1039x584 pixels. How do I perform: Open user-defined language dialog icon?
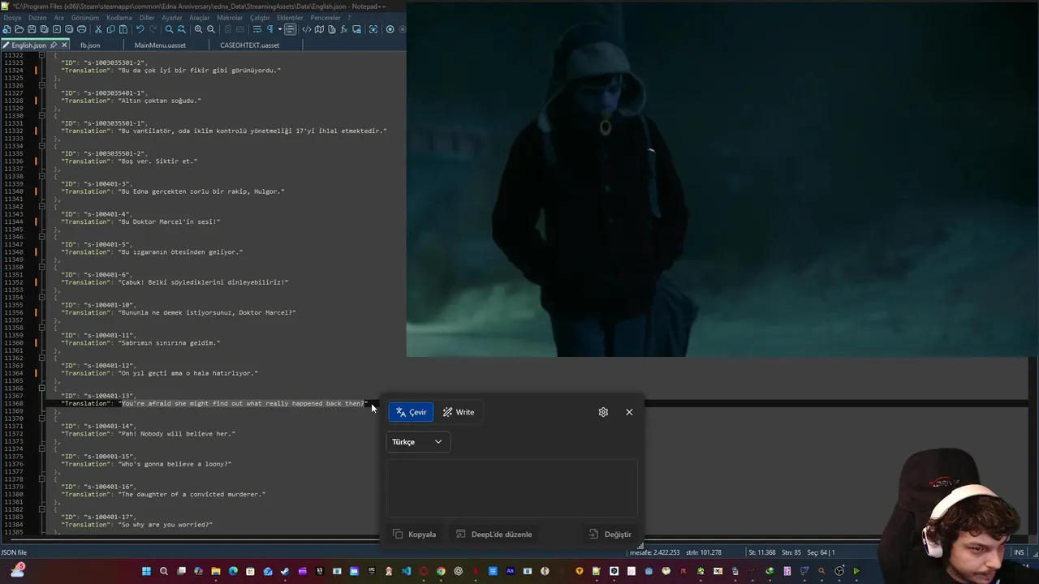307,29
